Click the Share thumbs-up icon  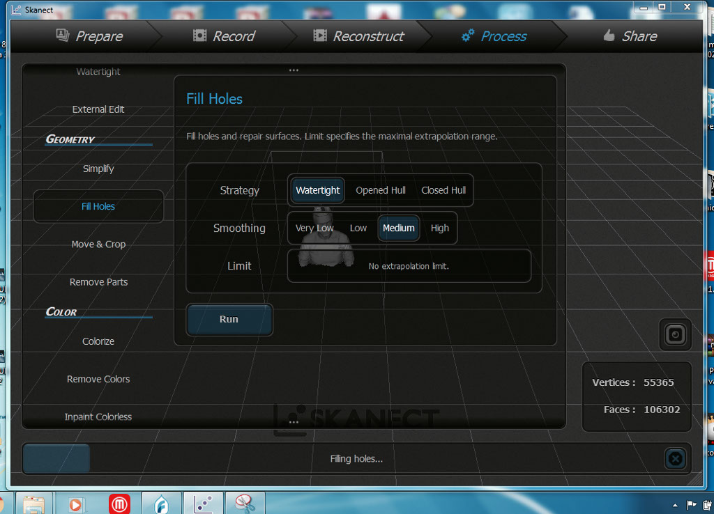point(609,35)
